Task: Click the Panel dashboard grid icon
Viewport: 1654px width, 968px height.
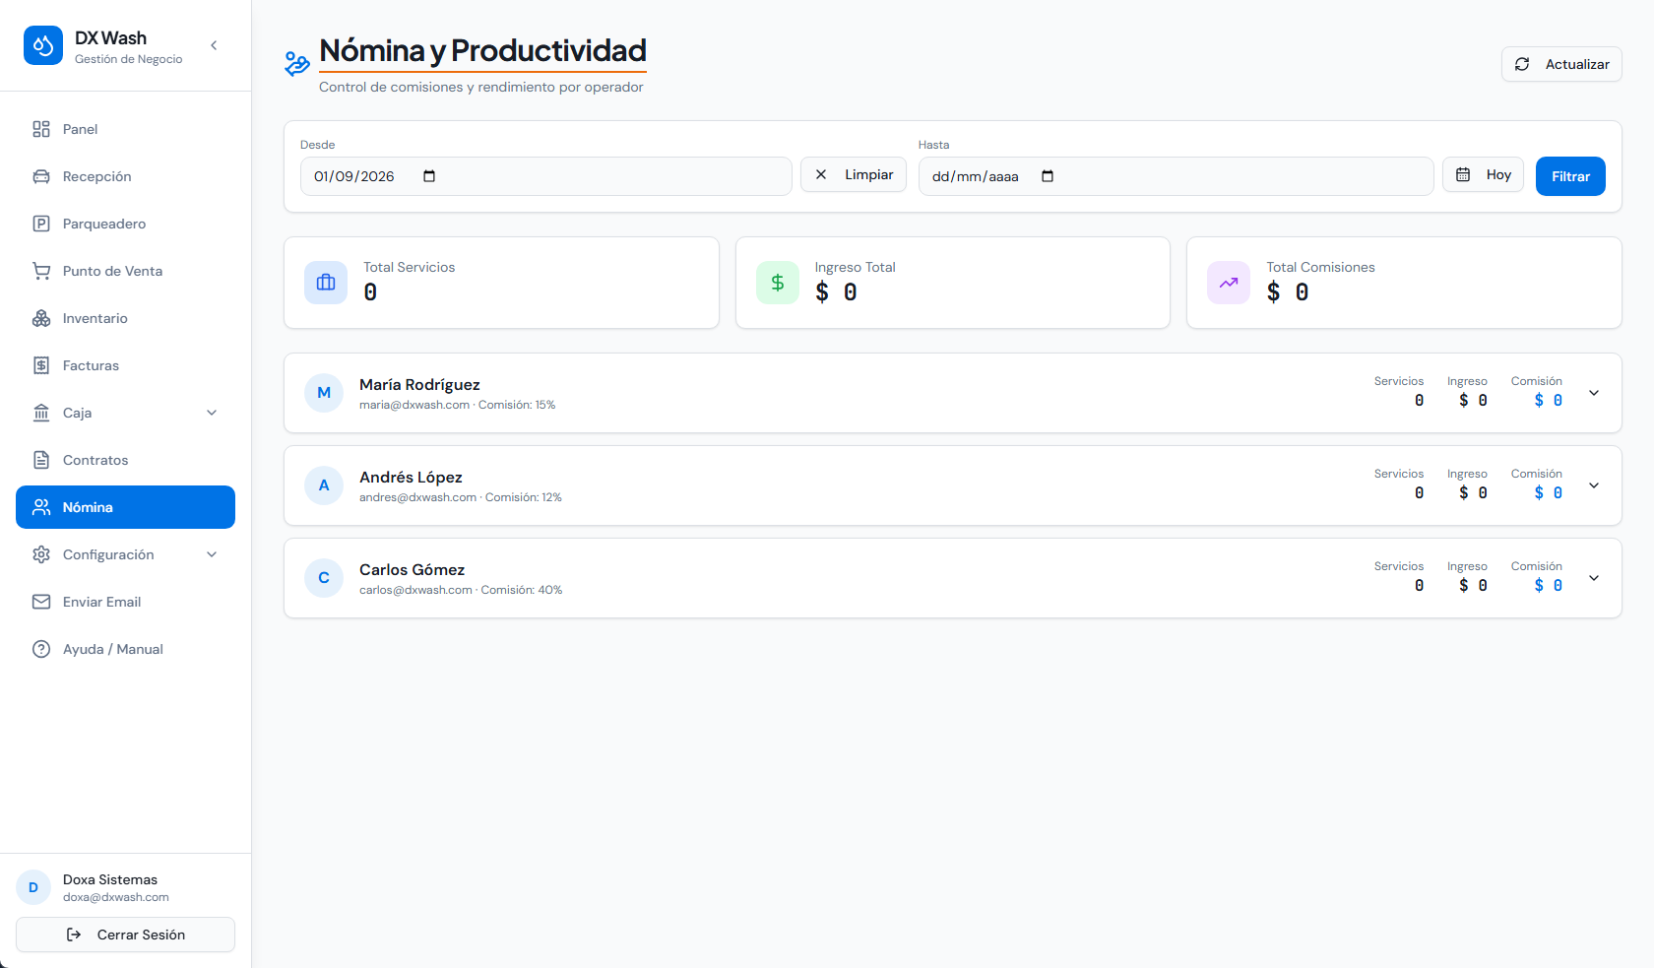Action: point(41,129)
